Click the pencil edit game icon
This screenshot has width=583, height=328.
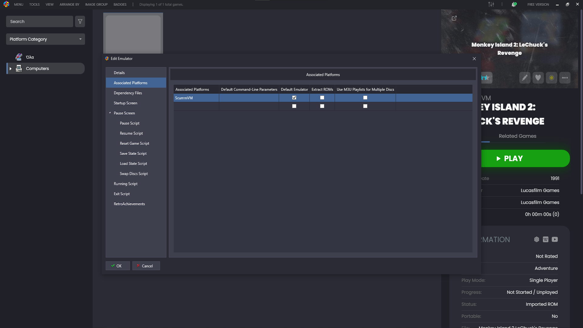pos(525,78)
